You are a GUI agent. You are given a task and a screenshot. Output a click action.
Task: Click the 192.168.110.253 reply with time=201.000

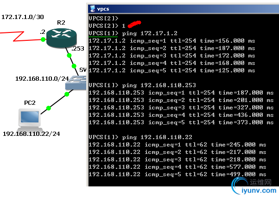[x=181, y=100]
